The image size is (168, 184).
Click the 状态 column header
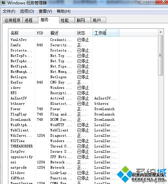click(x=83, y=33)
